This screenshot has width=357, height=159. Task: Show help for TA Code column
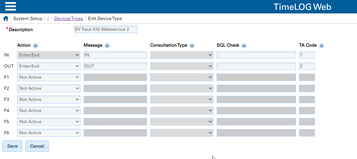click(x=322, y=45)
